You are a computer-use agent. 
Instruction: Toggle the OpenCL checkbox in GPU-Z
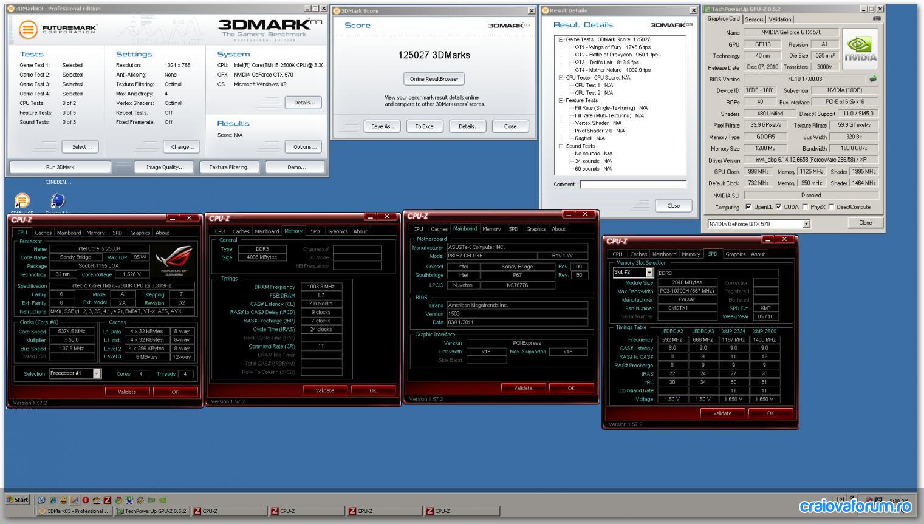748,207
